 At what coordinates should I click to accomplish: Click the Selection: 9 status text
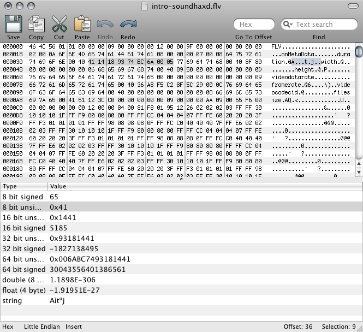click(x=338, y=327)
